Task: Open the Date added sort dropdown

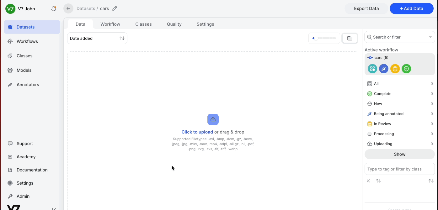Action: [x=97, y=38]
